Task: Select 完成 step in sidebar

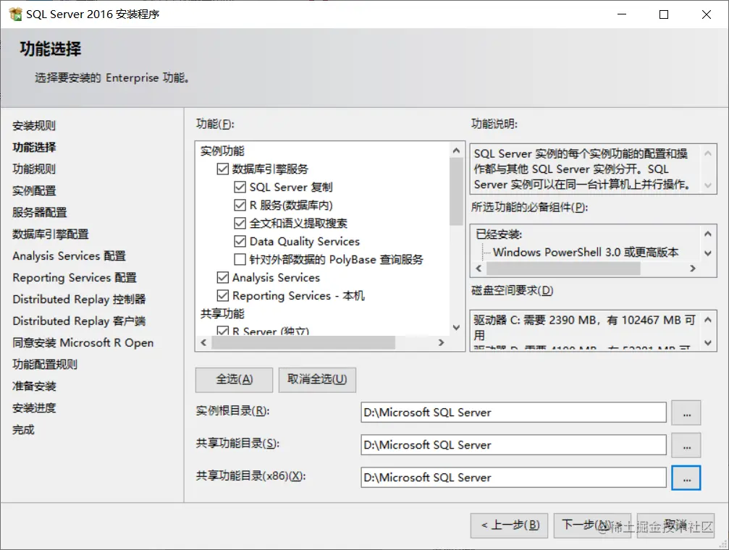Action: click(23, 430)
